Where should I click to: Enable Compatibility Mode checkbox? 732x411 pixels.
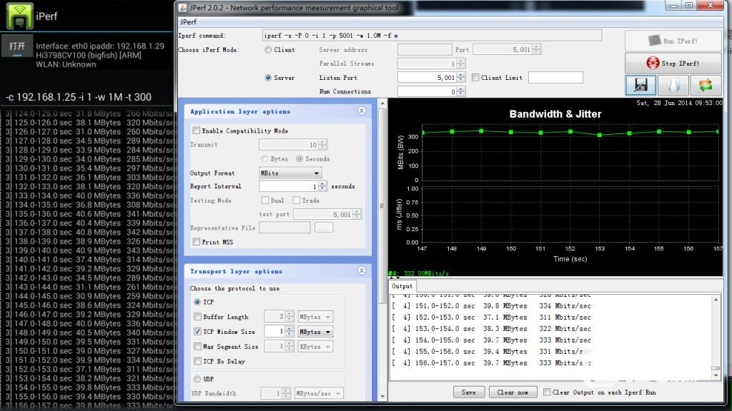[x=197, y=131]
